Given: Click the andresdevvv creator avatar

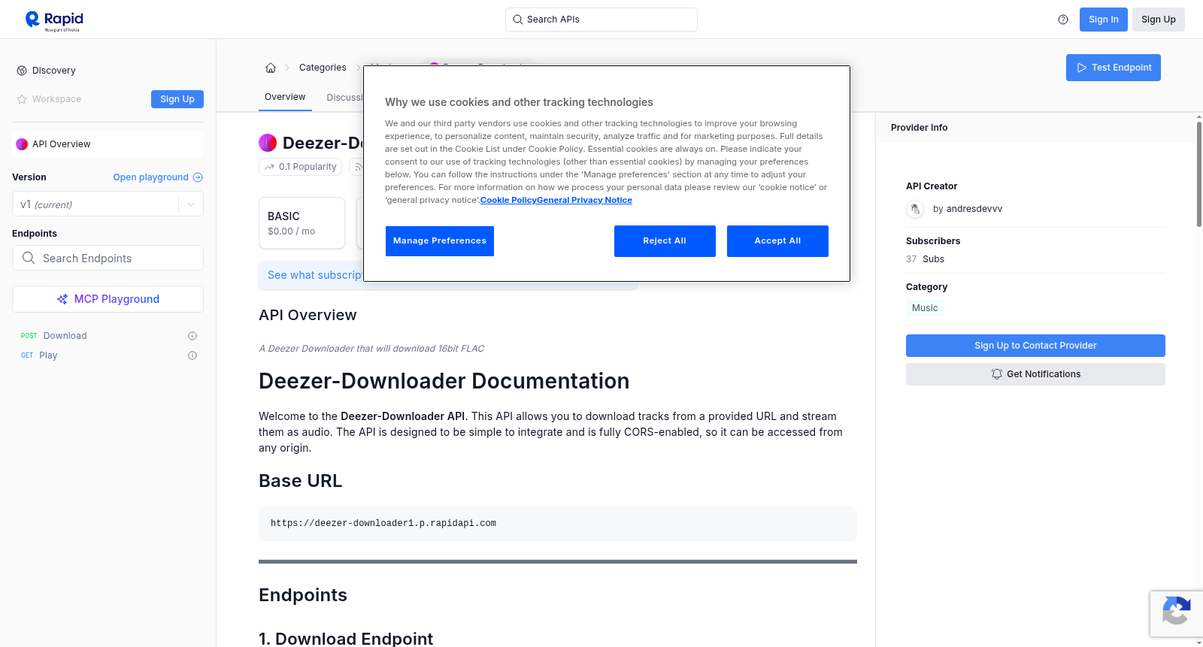Looking at the screenshot, I should 915,209.
